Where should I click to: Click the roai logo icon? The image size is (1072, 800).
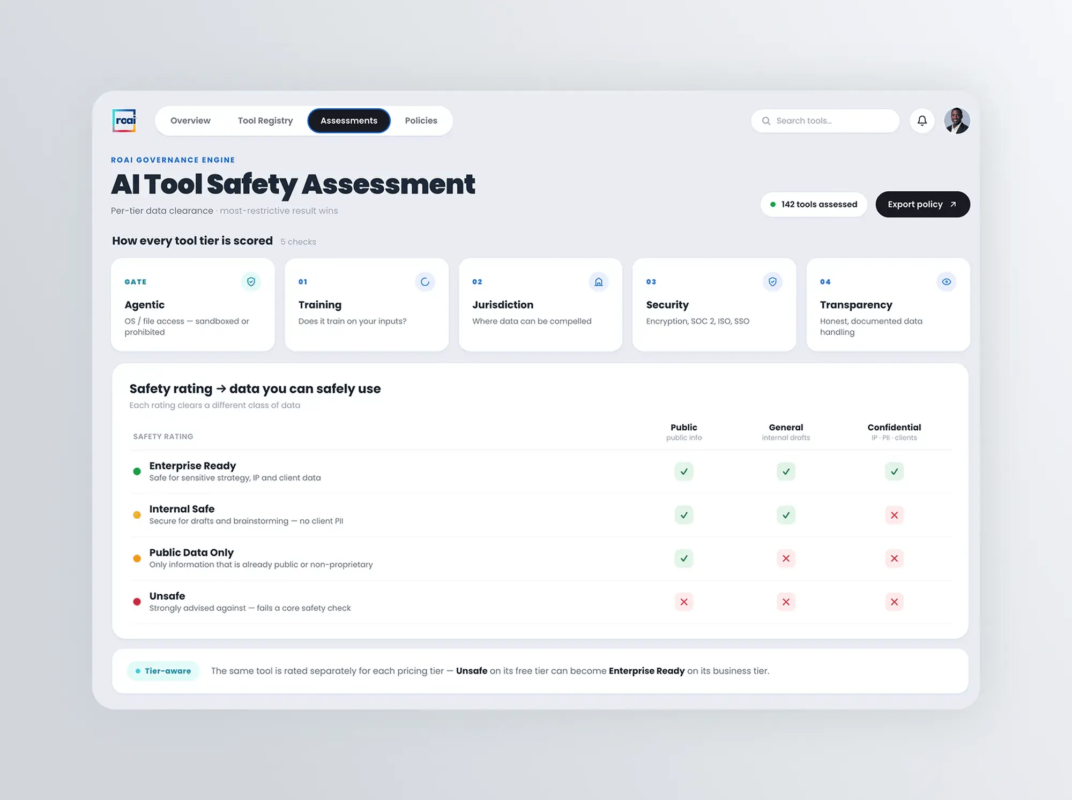124,121
